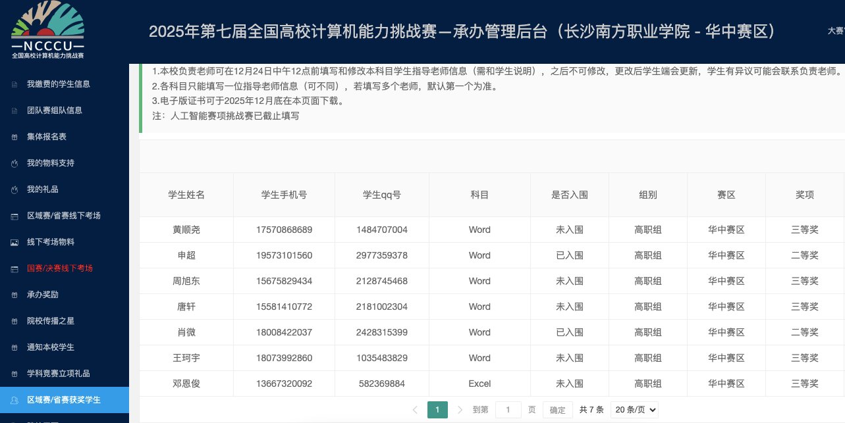This screenshot has height=423, width=845.
Task: Click Excel subject cell for 邓恩俊
Action: (x=479, y=384)
